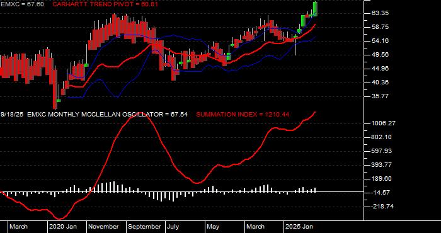Viewport: 441px width, 233px height.
Task: Click the first March date marker
Action: click(18, 227)
